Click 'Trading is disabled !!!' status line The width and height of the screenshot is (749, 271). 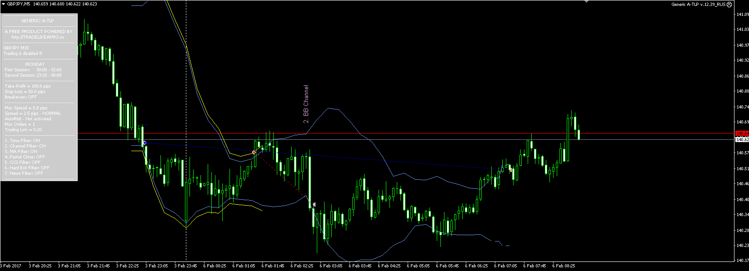(x=23, y=53)
